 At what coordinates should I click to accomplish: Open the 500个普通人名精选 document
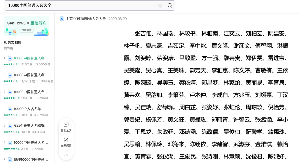pos(31,126)
